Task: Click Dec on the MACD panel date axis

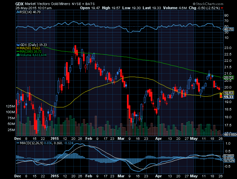Action: tap(18, 176)
